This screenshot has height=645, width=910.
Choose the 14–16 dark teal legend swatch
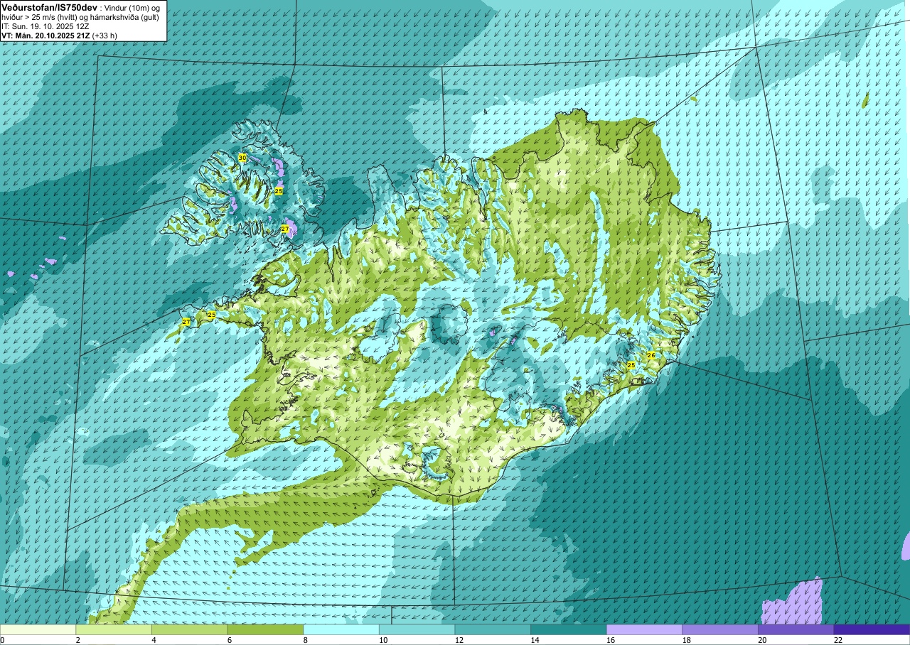[569, 629]
